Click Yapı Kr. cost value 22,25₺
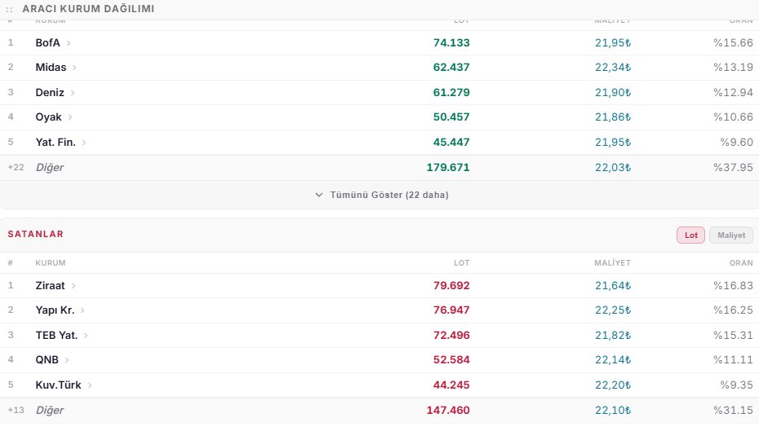This screenshot has width=759, height=431. tap(613, 310)
